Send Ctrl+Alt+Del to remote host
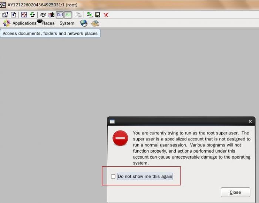Image resolution: width=259 pixels, height=203 pixels. tap(43, 15)
